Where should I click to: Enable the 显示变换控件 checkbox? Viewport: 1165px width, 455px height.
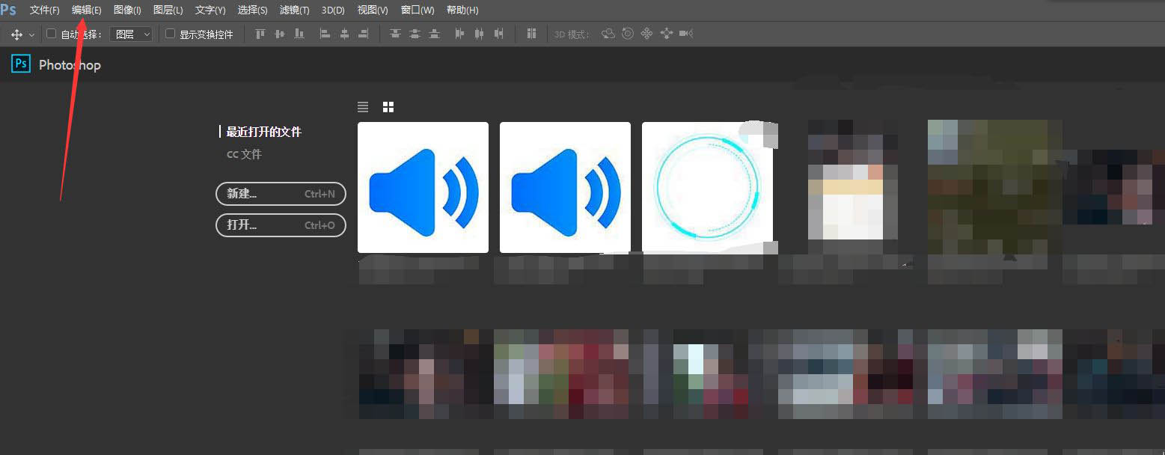pos(170,34)
